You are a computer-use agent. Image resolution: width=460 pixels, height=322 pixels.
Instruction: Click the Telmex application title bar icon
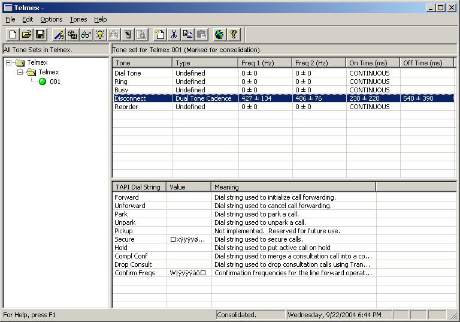(x=8, y=8)
